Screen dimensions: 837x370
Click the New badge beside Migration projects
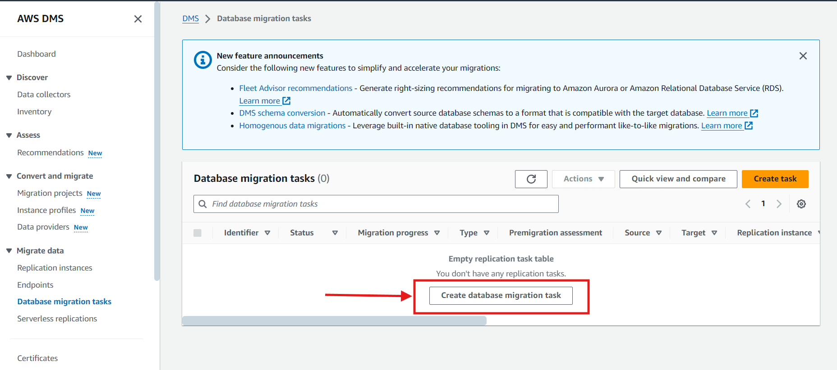(x=94, y=194)
